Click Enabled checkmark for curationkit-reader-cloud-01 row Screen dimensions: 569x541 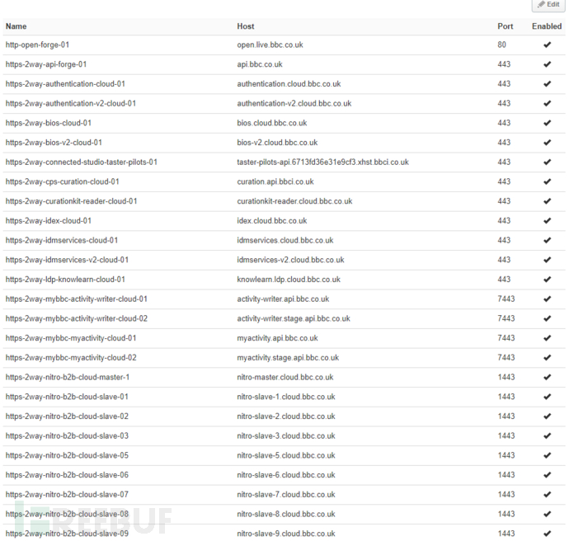(548, 201)
